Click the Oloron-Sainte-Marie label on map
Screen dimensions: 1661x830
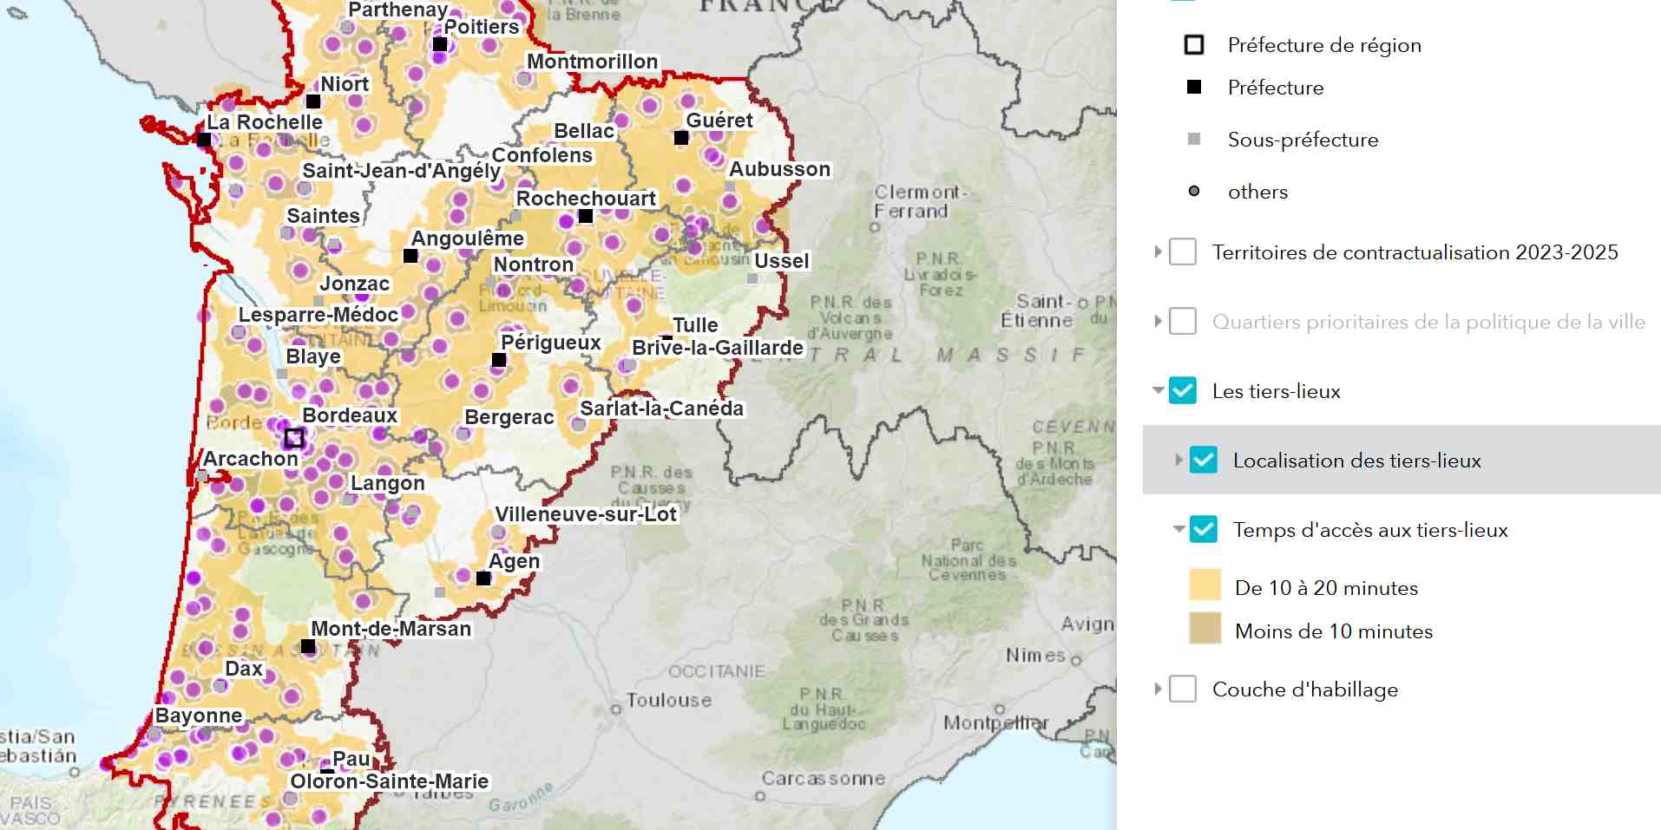click(x=390, y=781)
